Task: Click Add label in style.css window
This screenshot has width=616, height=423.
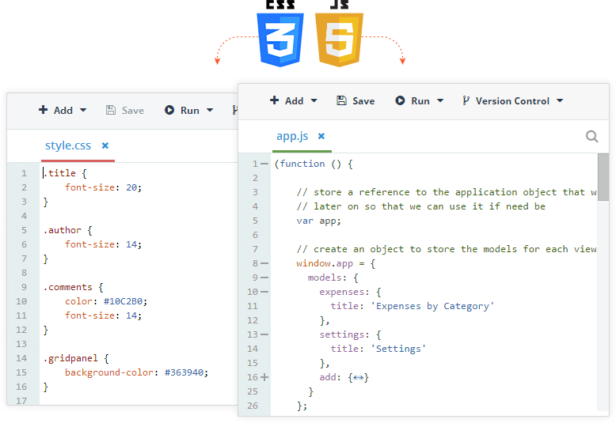Action: (63, 110)
